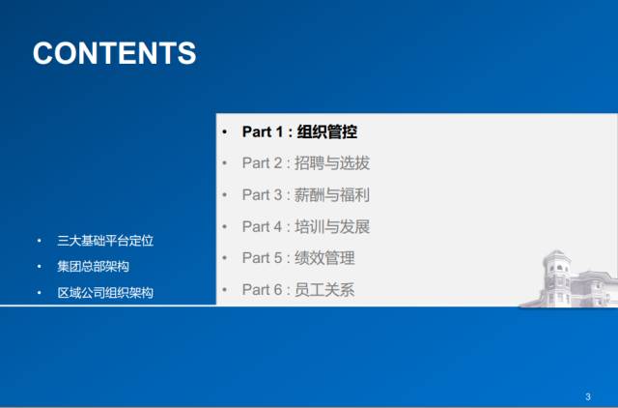Click the slide number 3
Image resolution: width=618 pixels, height=408 pixels.
[588, 396]
